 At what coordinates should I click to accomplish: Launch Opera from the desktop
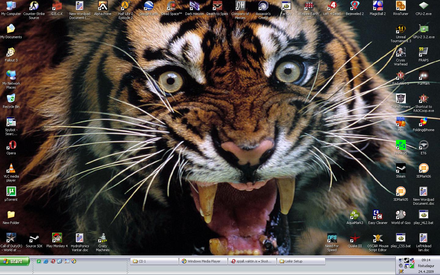tap(11, 145)
